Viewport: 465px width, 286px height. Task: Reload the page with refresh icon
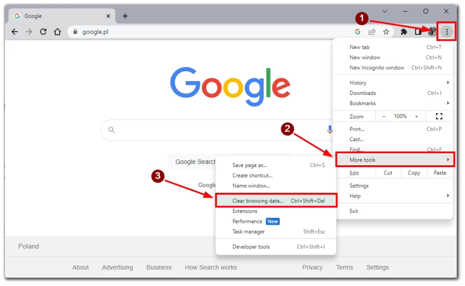[43, 32]
